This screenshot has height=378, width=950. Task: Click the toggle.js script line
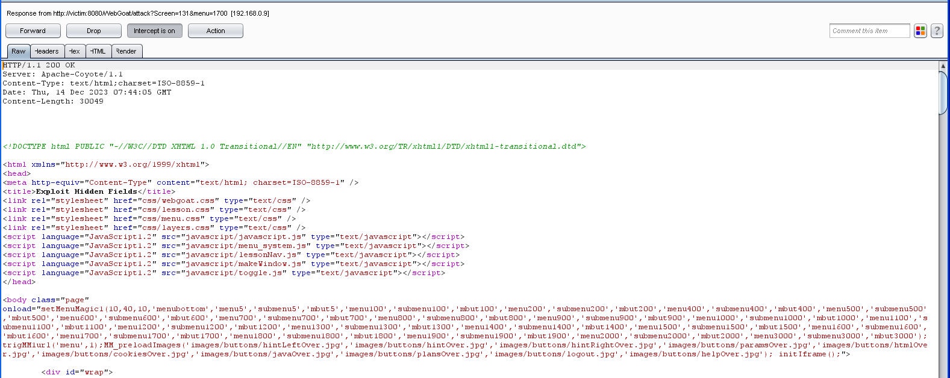point(224,273)
